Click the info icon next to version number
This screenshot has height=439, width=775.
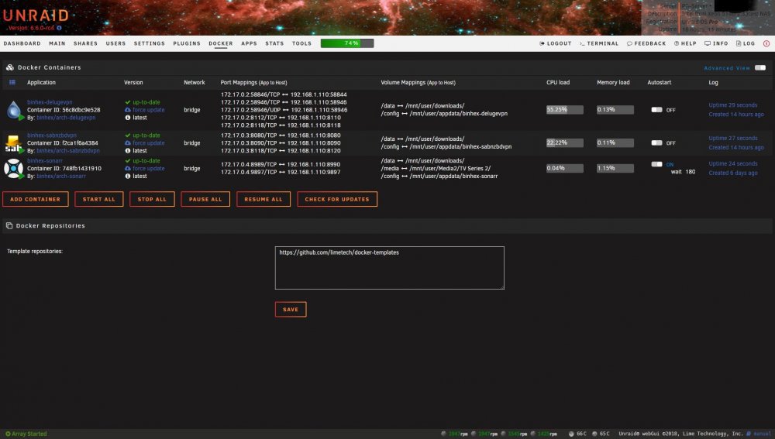pyautogui.click(x=59, y=28)
